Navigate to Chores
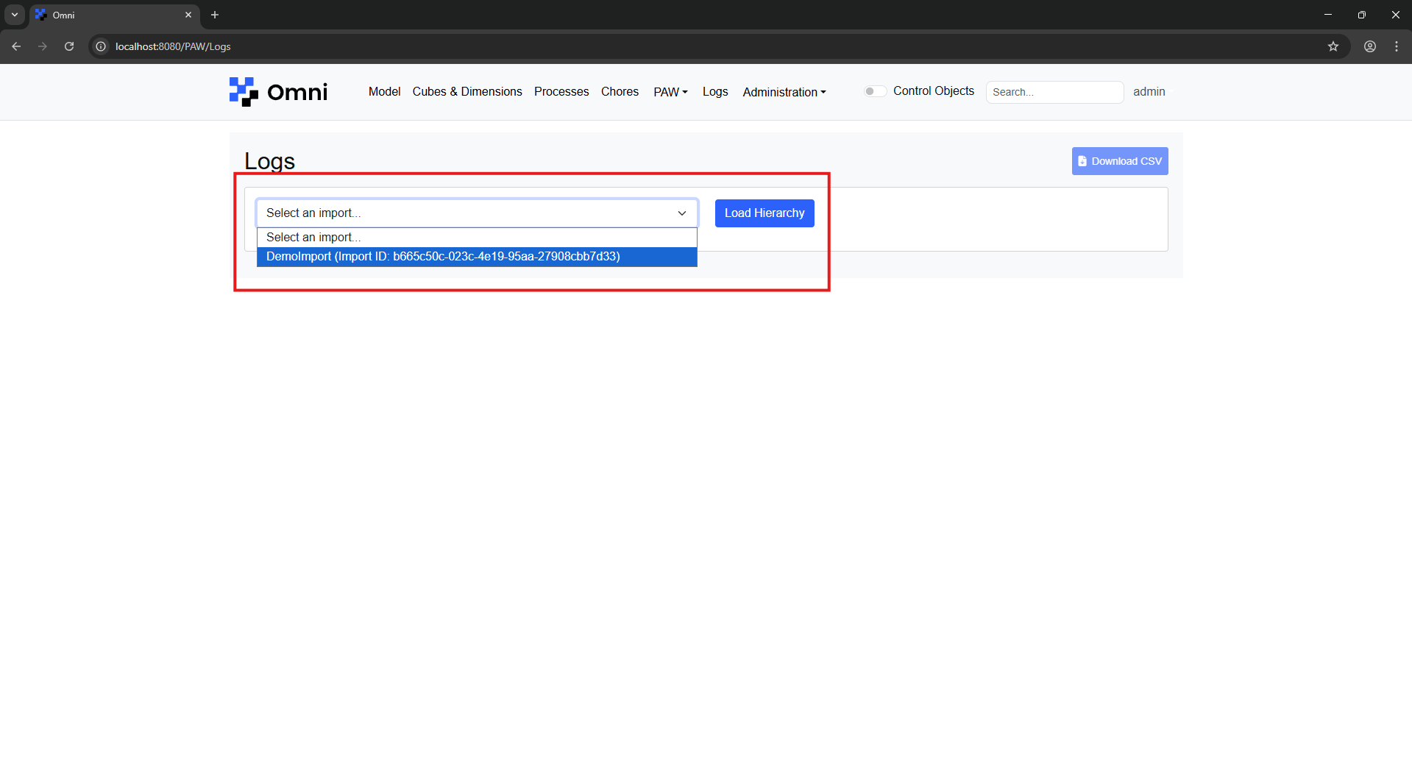Screen dimensions: 1412x757 coord(620,91)
